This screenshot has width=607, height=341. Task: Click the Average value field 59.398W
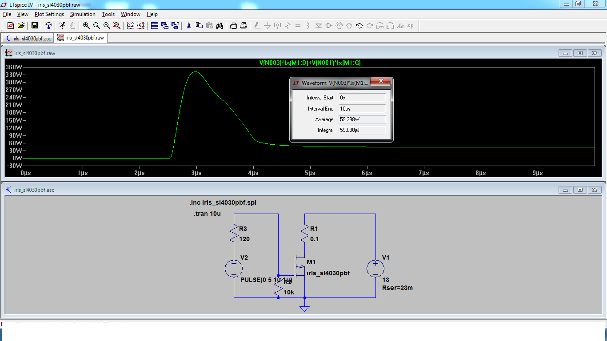point(362,119)
